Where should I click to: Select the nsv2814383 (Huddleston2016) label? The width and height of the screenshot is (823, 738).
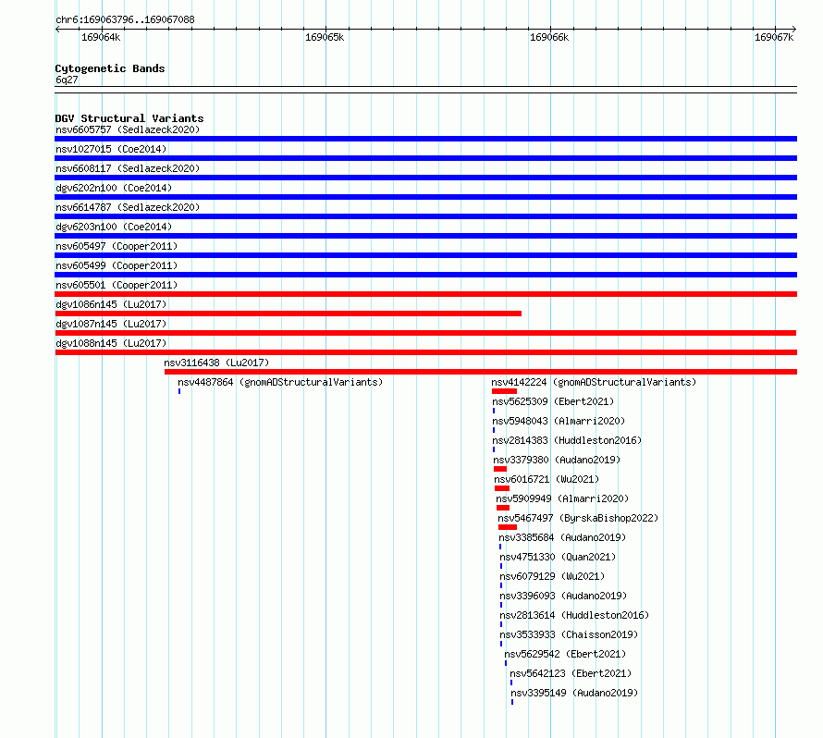point(567,440)
